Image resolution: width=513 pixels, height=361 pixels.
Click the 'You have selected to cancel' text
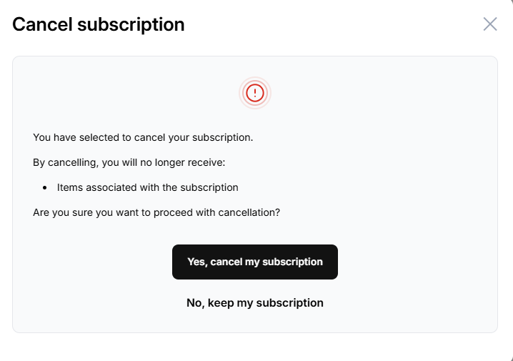143,137
